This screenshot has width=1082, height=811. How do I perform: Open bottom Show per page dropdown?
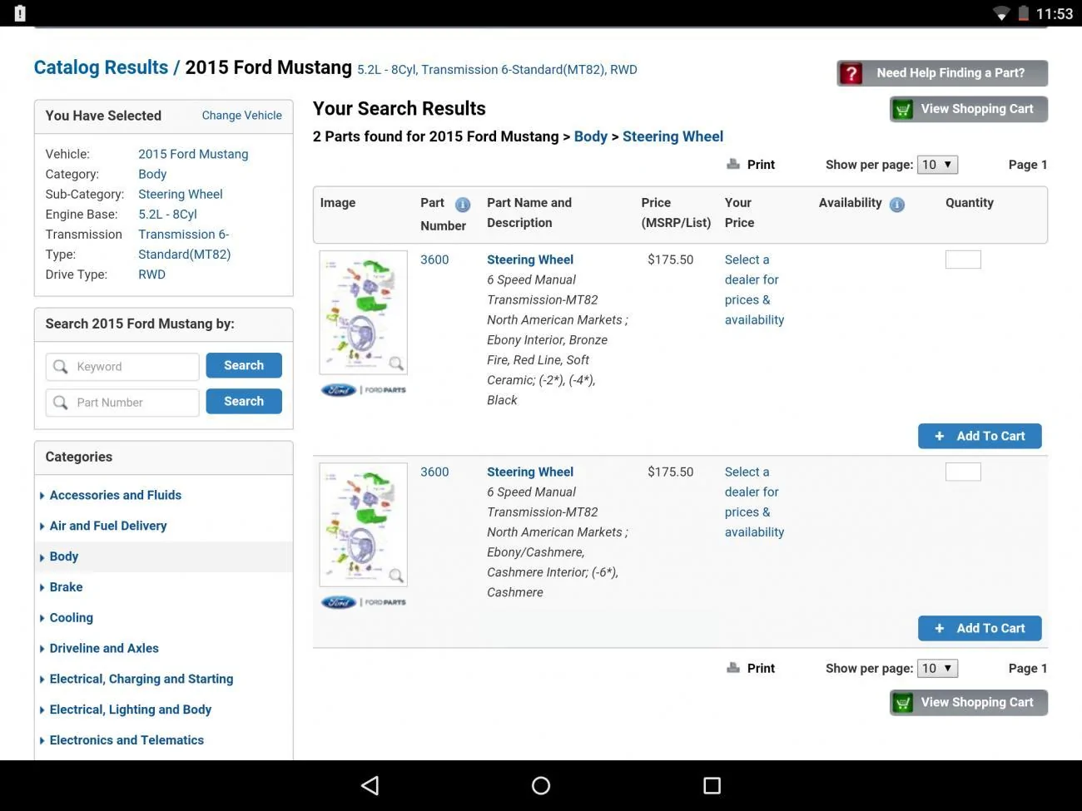937,668
